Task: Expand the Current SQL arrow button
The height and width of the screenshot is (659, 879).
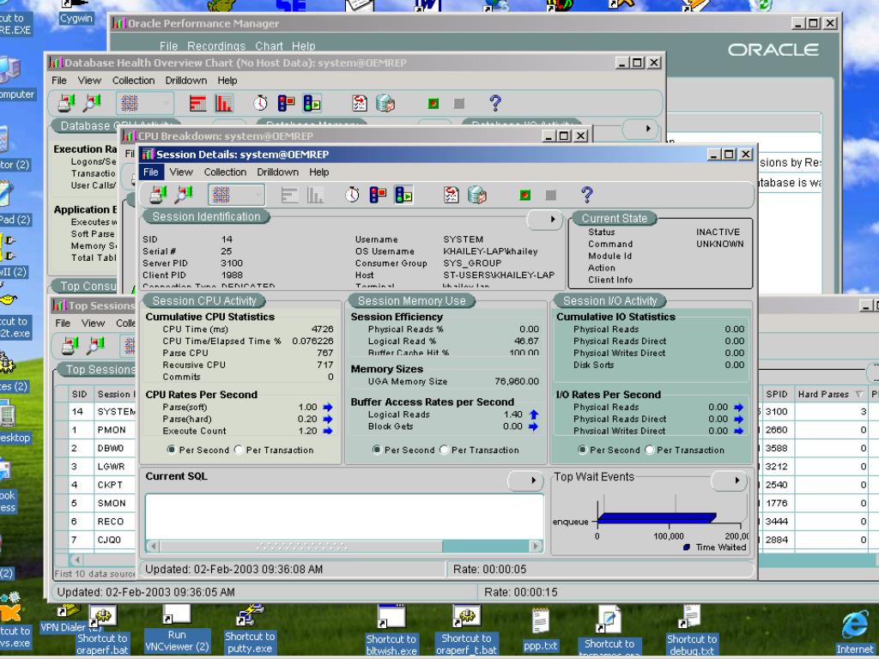Action: (x=525, y=481)
